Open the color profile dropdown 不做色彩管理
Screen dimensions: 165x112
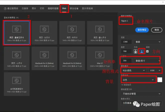(141, 94)
